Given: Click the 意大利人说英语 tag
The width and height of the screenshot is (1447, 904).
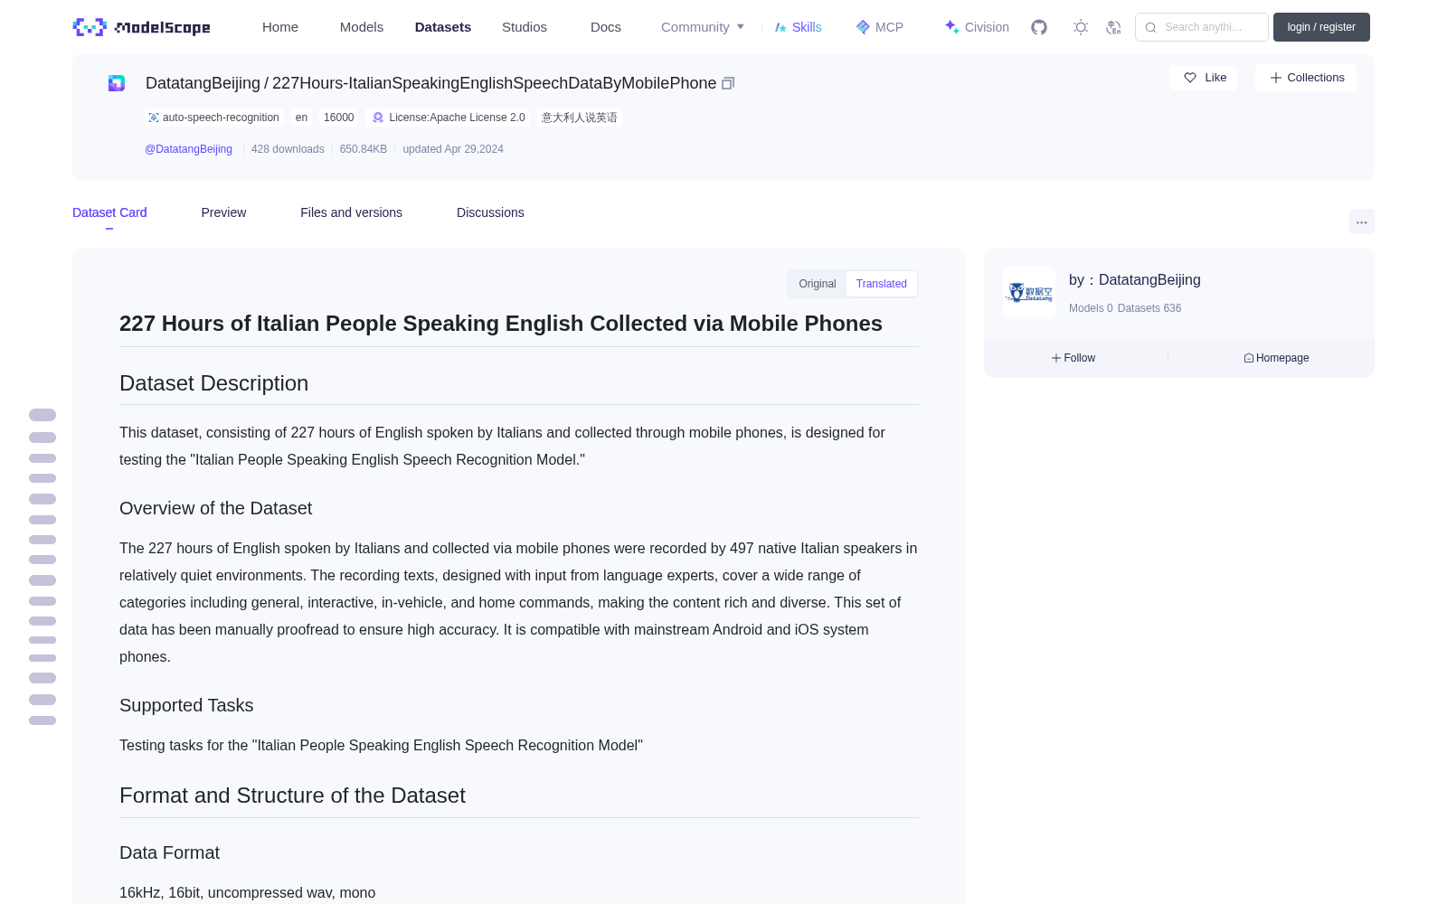Looking at the screenshot, I should pos(580,118).
